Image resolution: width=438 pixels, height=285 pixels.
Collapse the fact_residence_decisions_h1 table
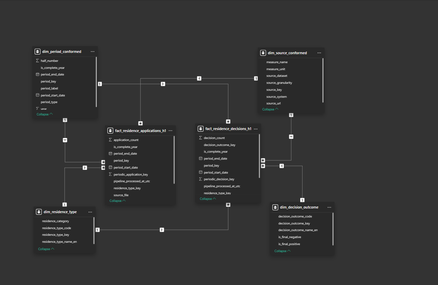coord(208,199)
